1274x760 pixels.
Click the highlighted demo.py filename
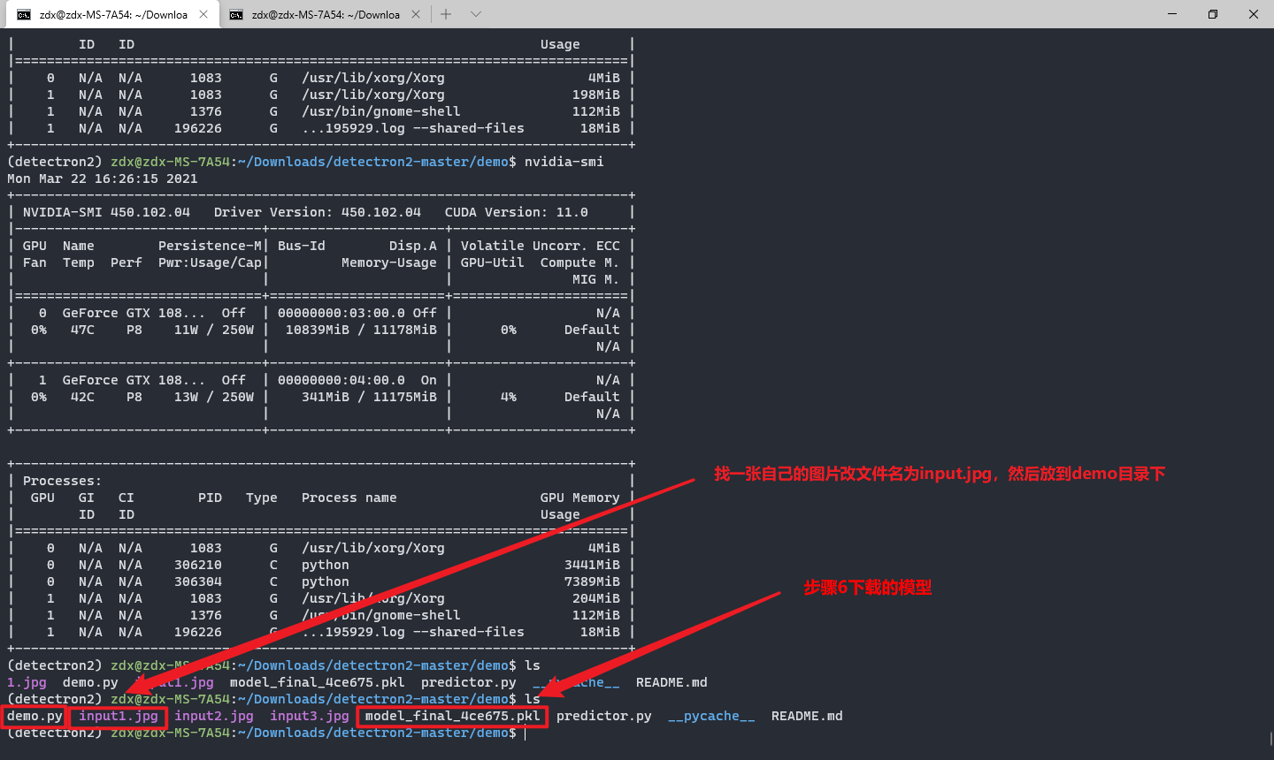click(34, 716)
